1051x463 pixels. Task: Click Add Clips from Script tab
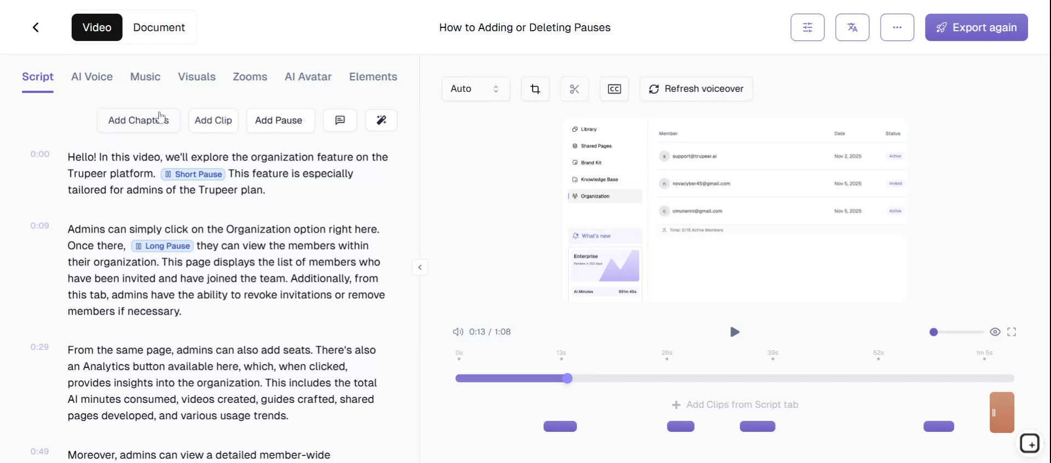[735, 404]
